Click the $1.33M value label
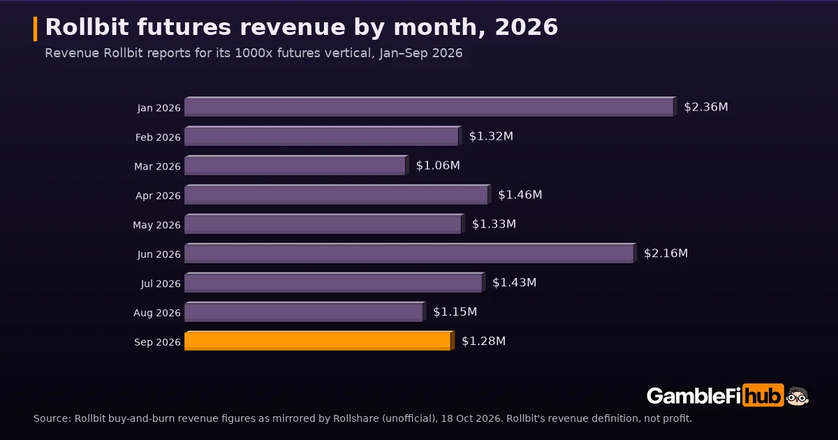 pyautogui.click(x=494, y=224)
